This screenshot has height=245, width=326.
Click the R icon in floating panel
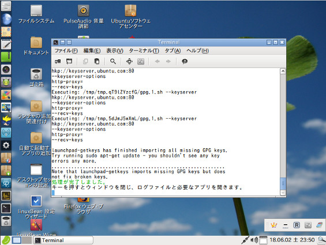tap(297, 225)
